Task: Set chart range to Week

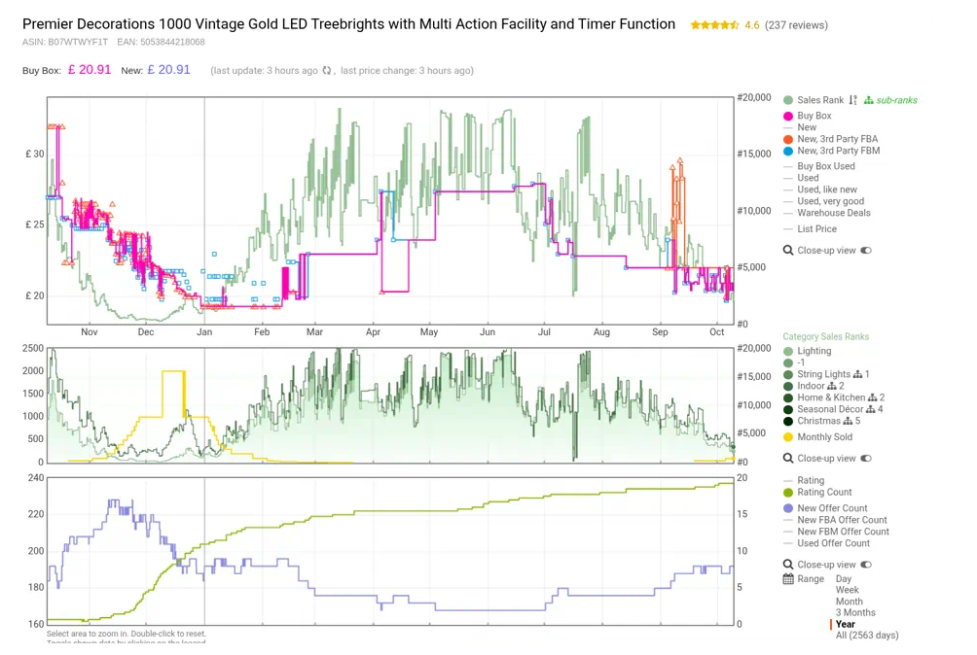Action: pyautogui.click(x=848, y=590)
